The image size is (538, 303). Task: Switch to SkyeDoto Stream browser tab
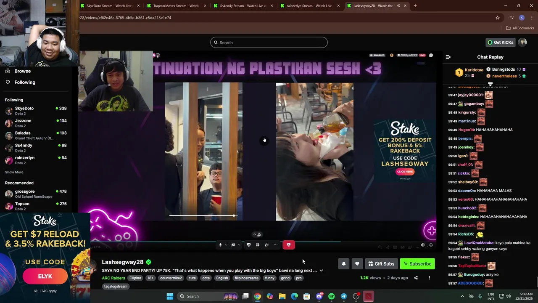pyautogui.click(x=109, y=6)
